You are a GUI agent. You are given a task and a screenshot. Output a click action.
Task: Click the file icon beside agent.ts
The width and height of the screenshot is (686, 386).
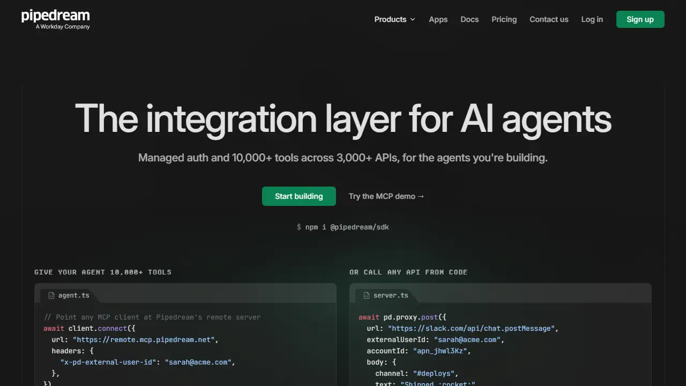51,295
